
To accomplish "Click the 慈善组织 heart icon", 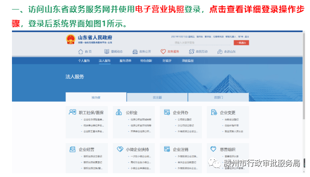I will click(213, 149).
